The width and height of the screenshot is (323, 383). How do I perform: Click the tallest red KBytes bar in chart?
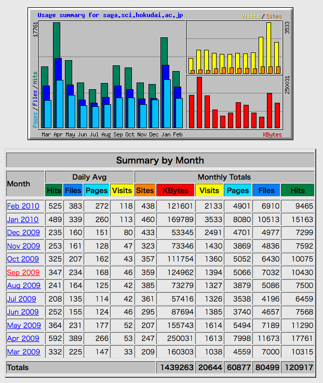(199, 102)
